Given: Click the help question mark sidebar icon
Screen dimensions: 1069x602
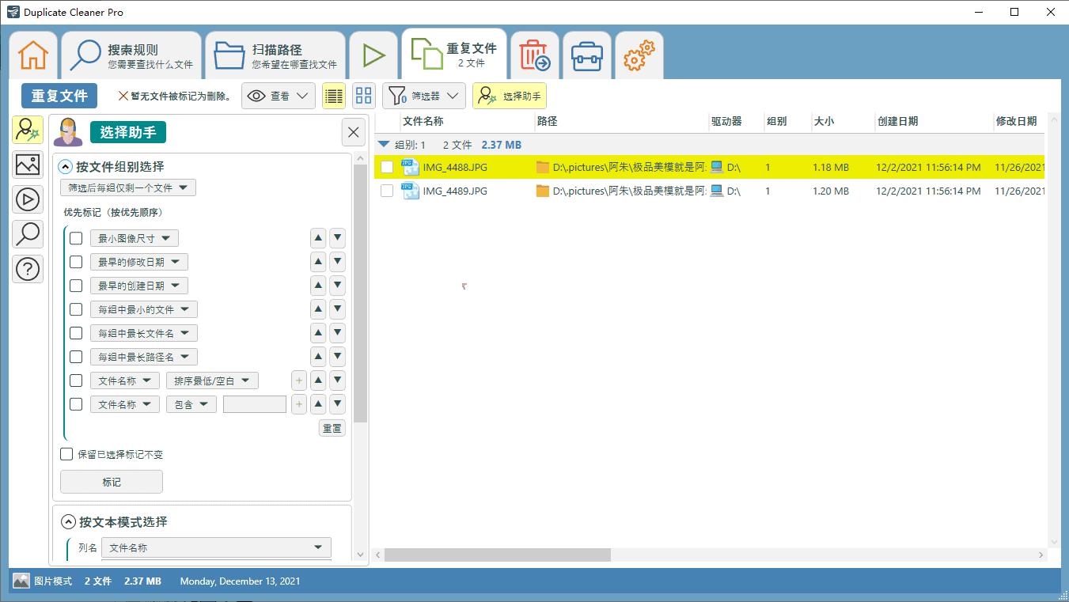Looking at the screenshot, I should tap(28, 269).
